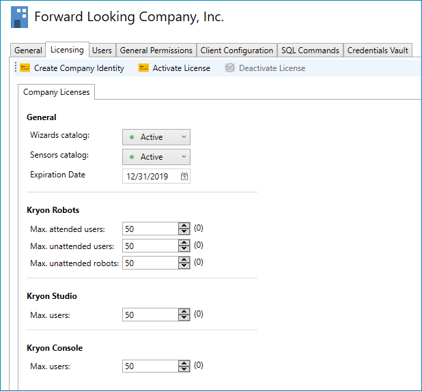The height and width of the screenshot is (391, 422).
Task: Click the Max. unattended users label
Action: pos(72,246)
